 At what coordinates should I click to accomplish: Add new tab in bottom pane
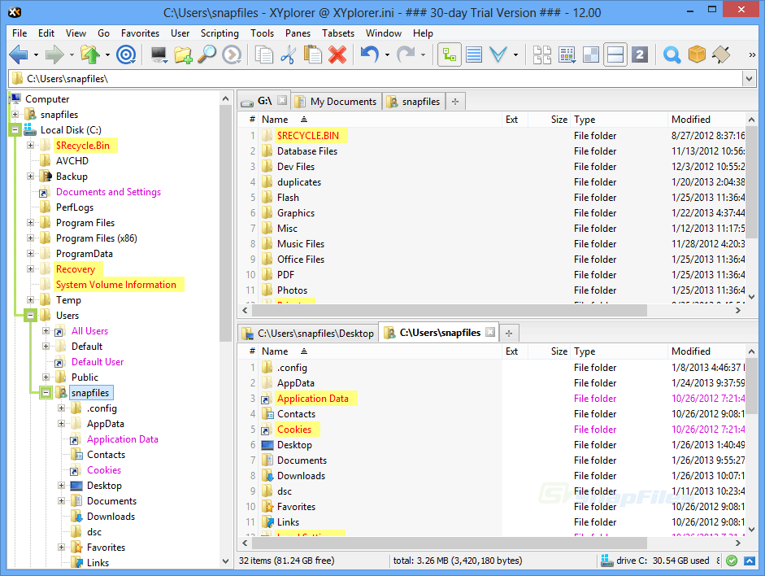coord(509,334)
